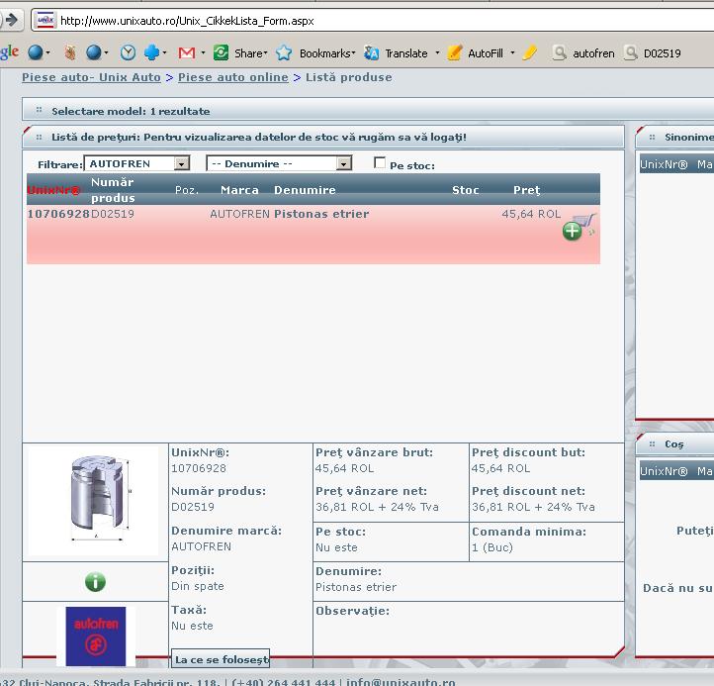
Task: Open the Piese auto- Unix Auto breadcrumb link
Action: coord(91,77)
